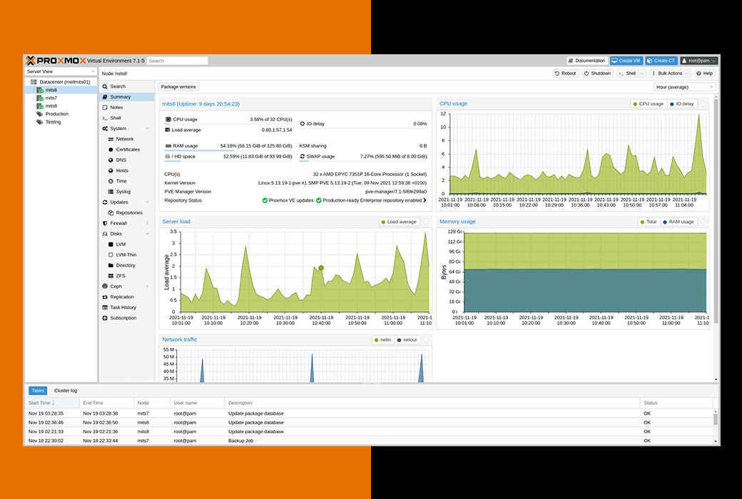The height and width of the screenshot is (499, 742).
Task: Click the DNS globe icon
Action: 111,160
